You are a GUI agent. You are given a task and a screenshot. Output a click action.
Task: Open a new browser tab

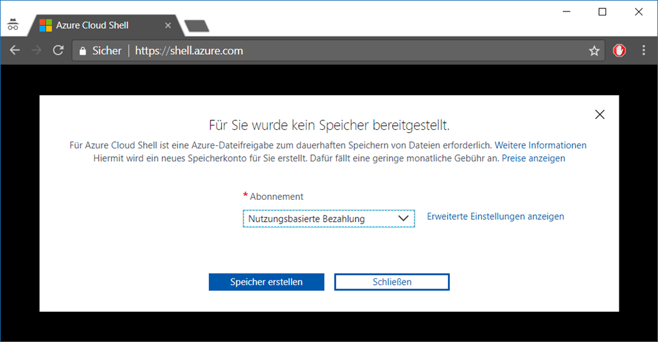tap(196, 26)
